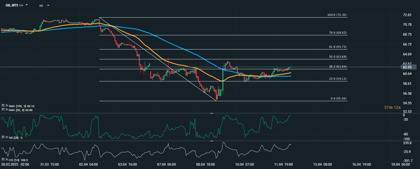Click time axis label 11.04 19:00

click(283, 164)
